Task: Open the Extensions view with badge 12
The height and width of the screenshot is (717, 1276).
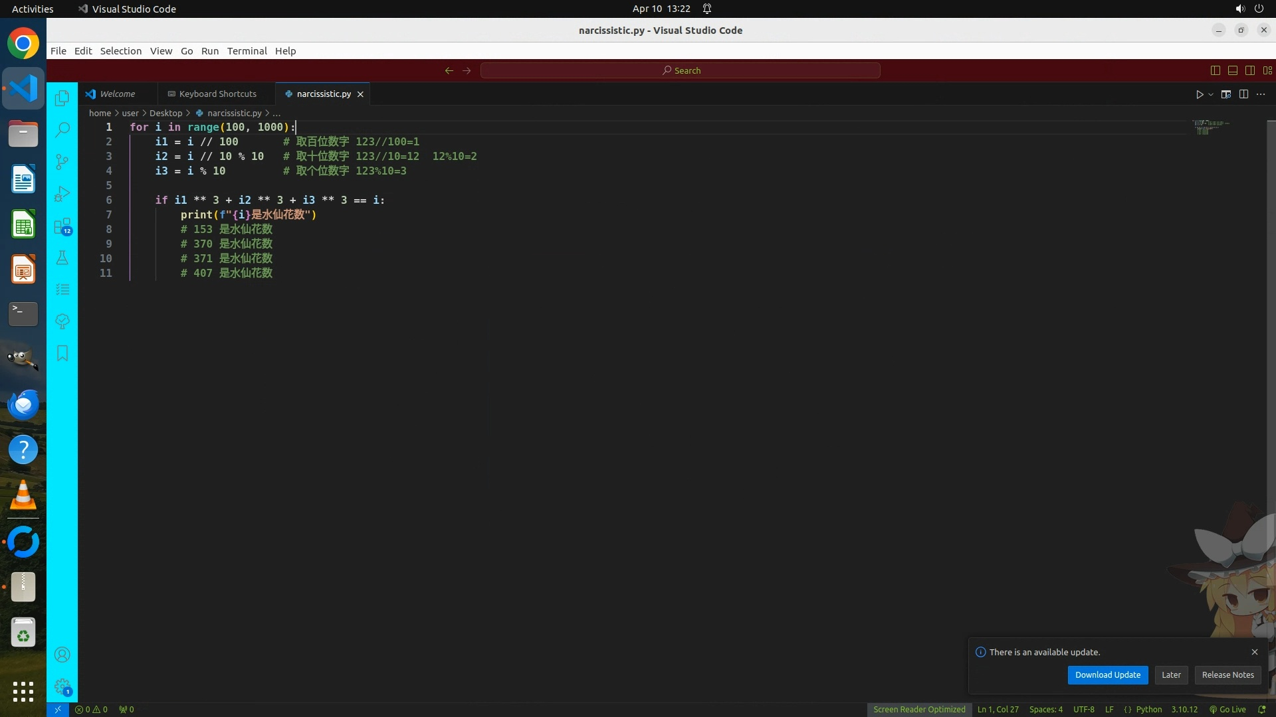Action: [x=62, y=226]
